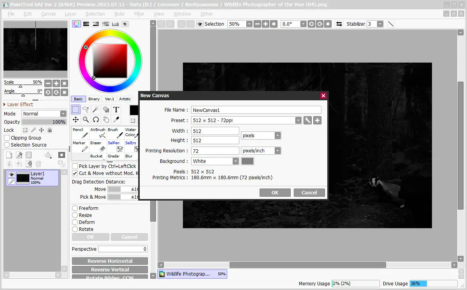Toggle straight line drawing mode icon
Viewport: 467px width, 290px height.
pos(391,24)
